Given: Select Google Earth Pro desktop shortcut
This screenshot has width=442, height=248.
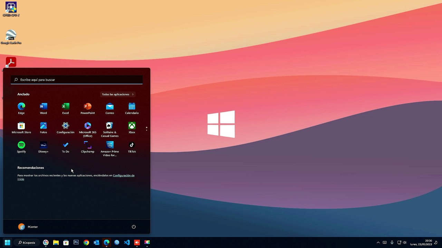Looking at the screenshot, I should point(11,37).
